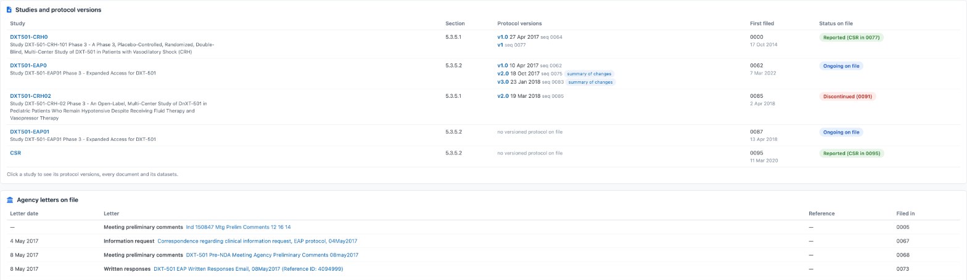Image resolution: width=967 pixels, height=280 pixels.
Task: Click the Reported (CSR in 0095) status badge
Action: [851, 153]
